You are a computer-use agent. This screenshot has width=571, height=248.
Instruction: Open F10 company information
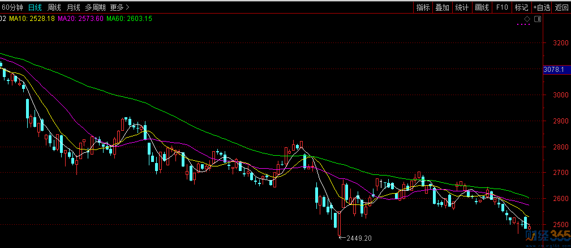point(502,7)
